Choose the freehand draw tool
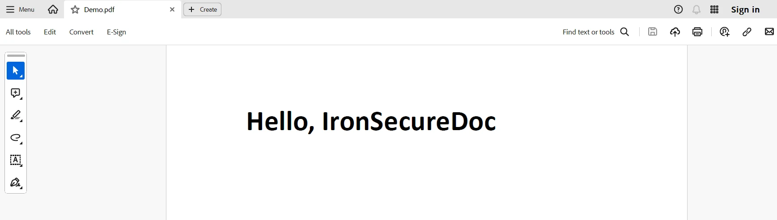 point(16,138)
